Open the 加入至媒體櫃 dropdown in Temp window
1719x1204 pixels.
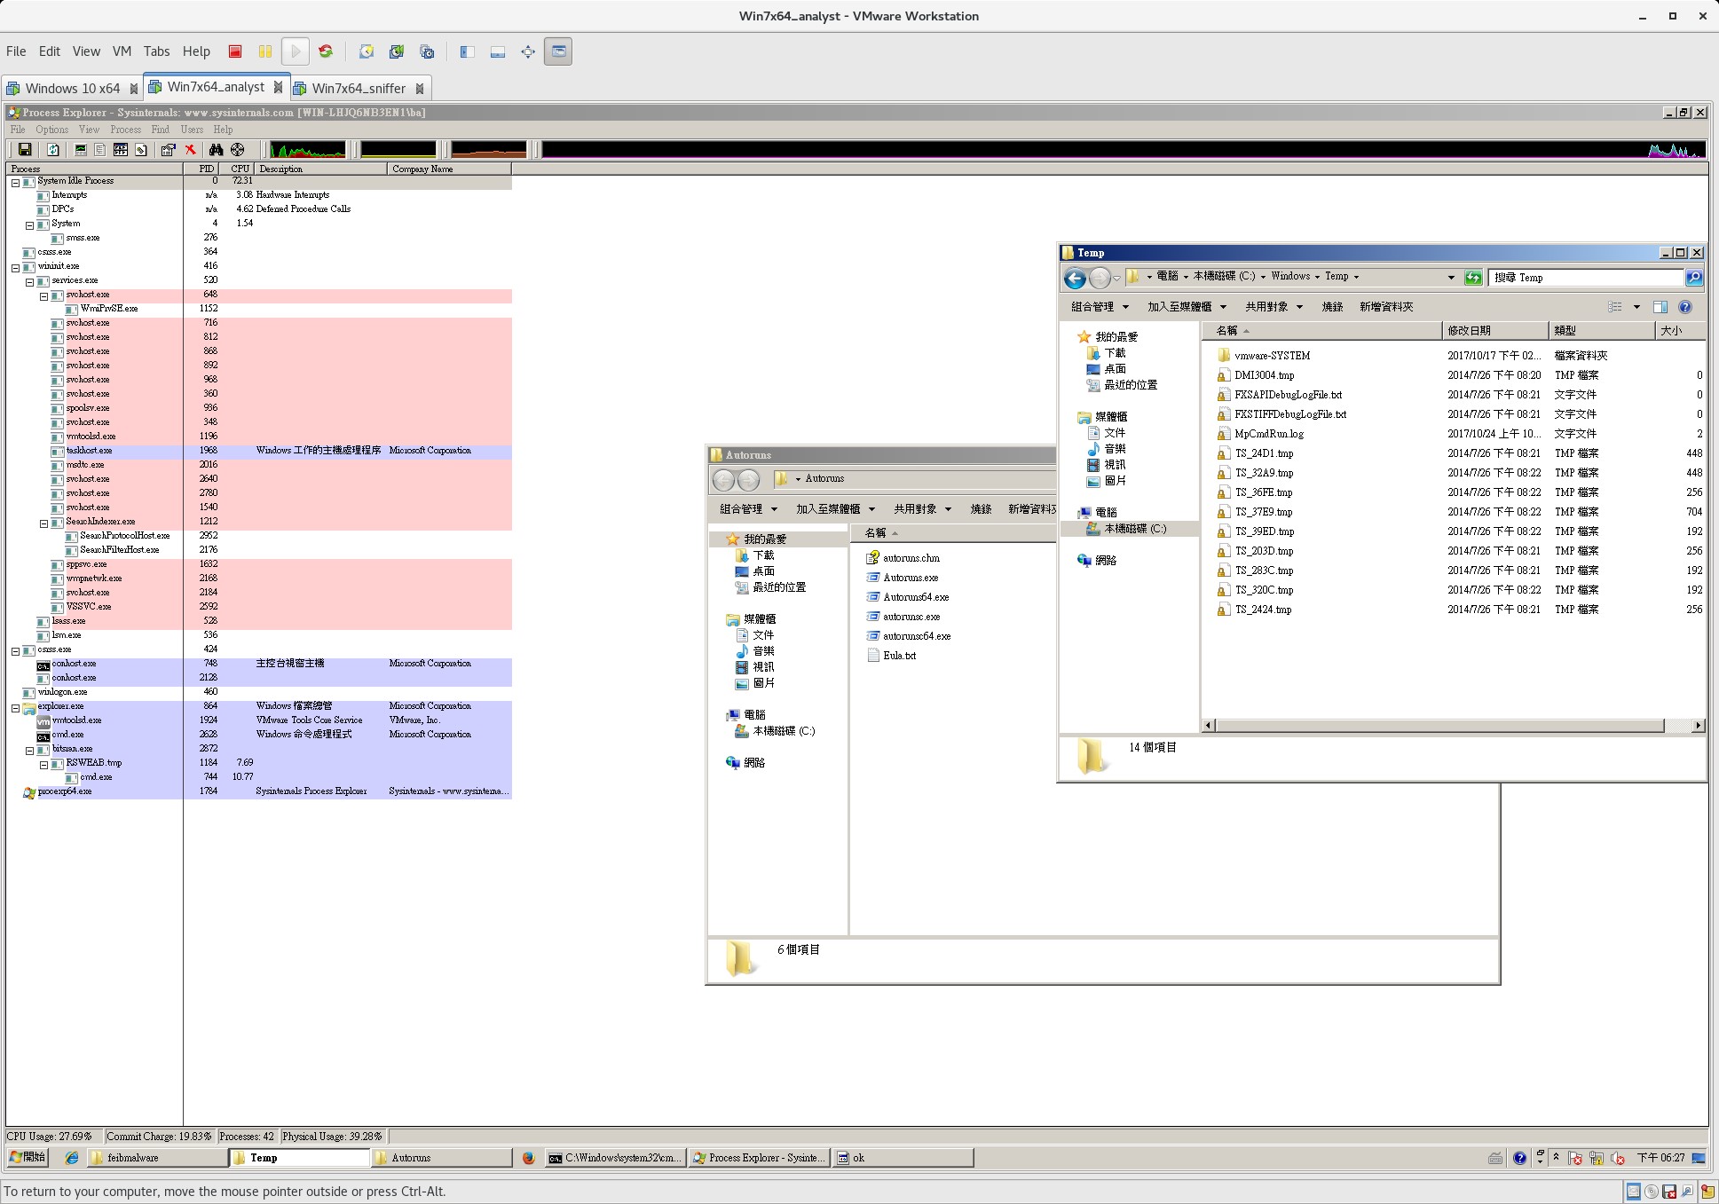1187,307
